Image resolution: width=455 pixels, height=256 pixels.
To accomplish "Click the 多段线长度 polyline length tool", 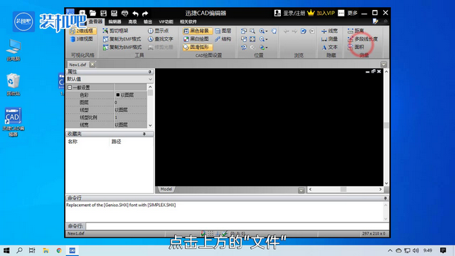I will click(363, 39).
